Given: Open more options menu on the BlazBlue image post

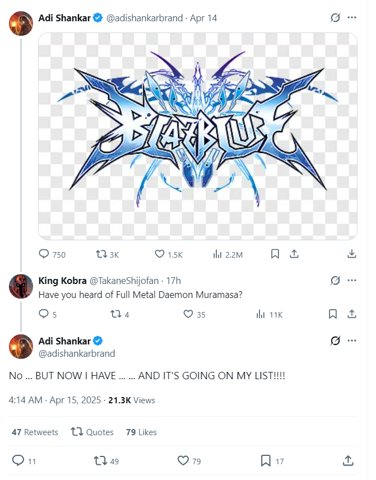Looking at the screenshot, I should [352, 18].
